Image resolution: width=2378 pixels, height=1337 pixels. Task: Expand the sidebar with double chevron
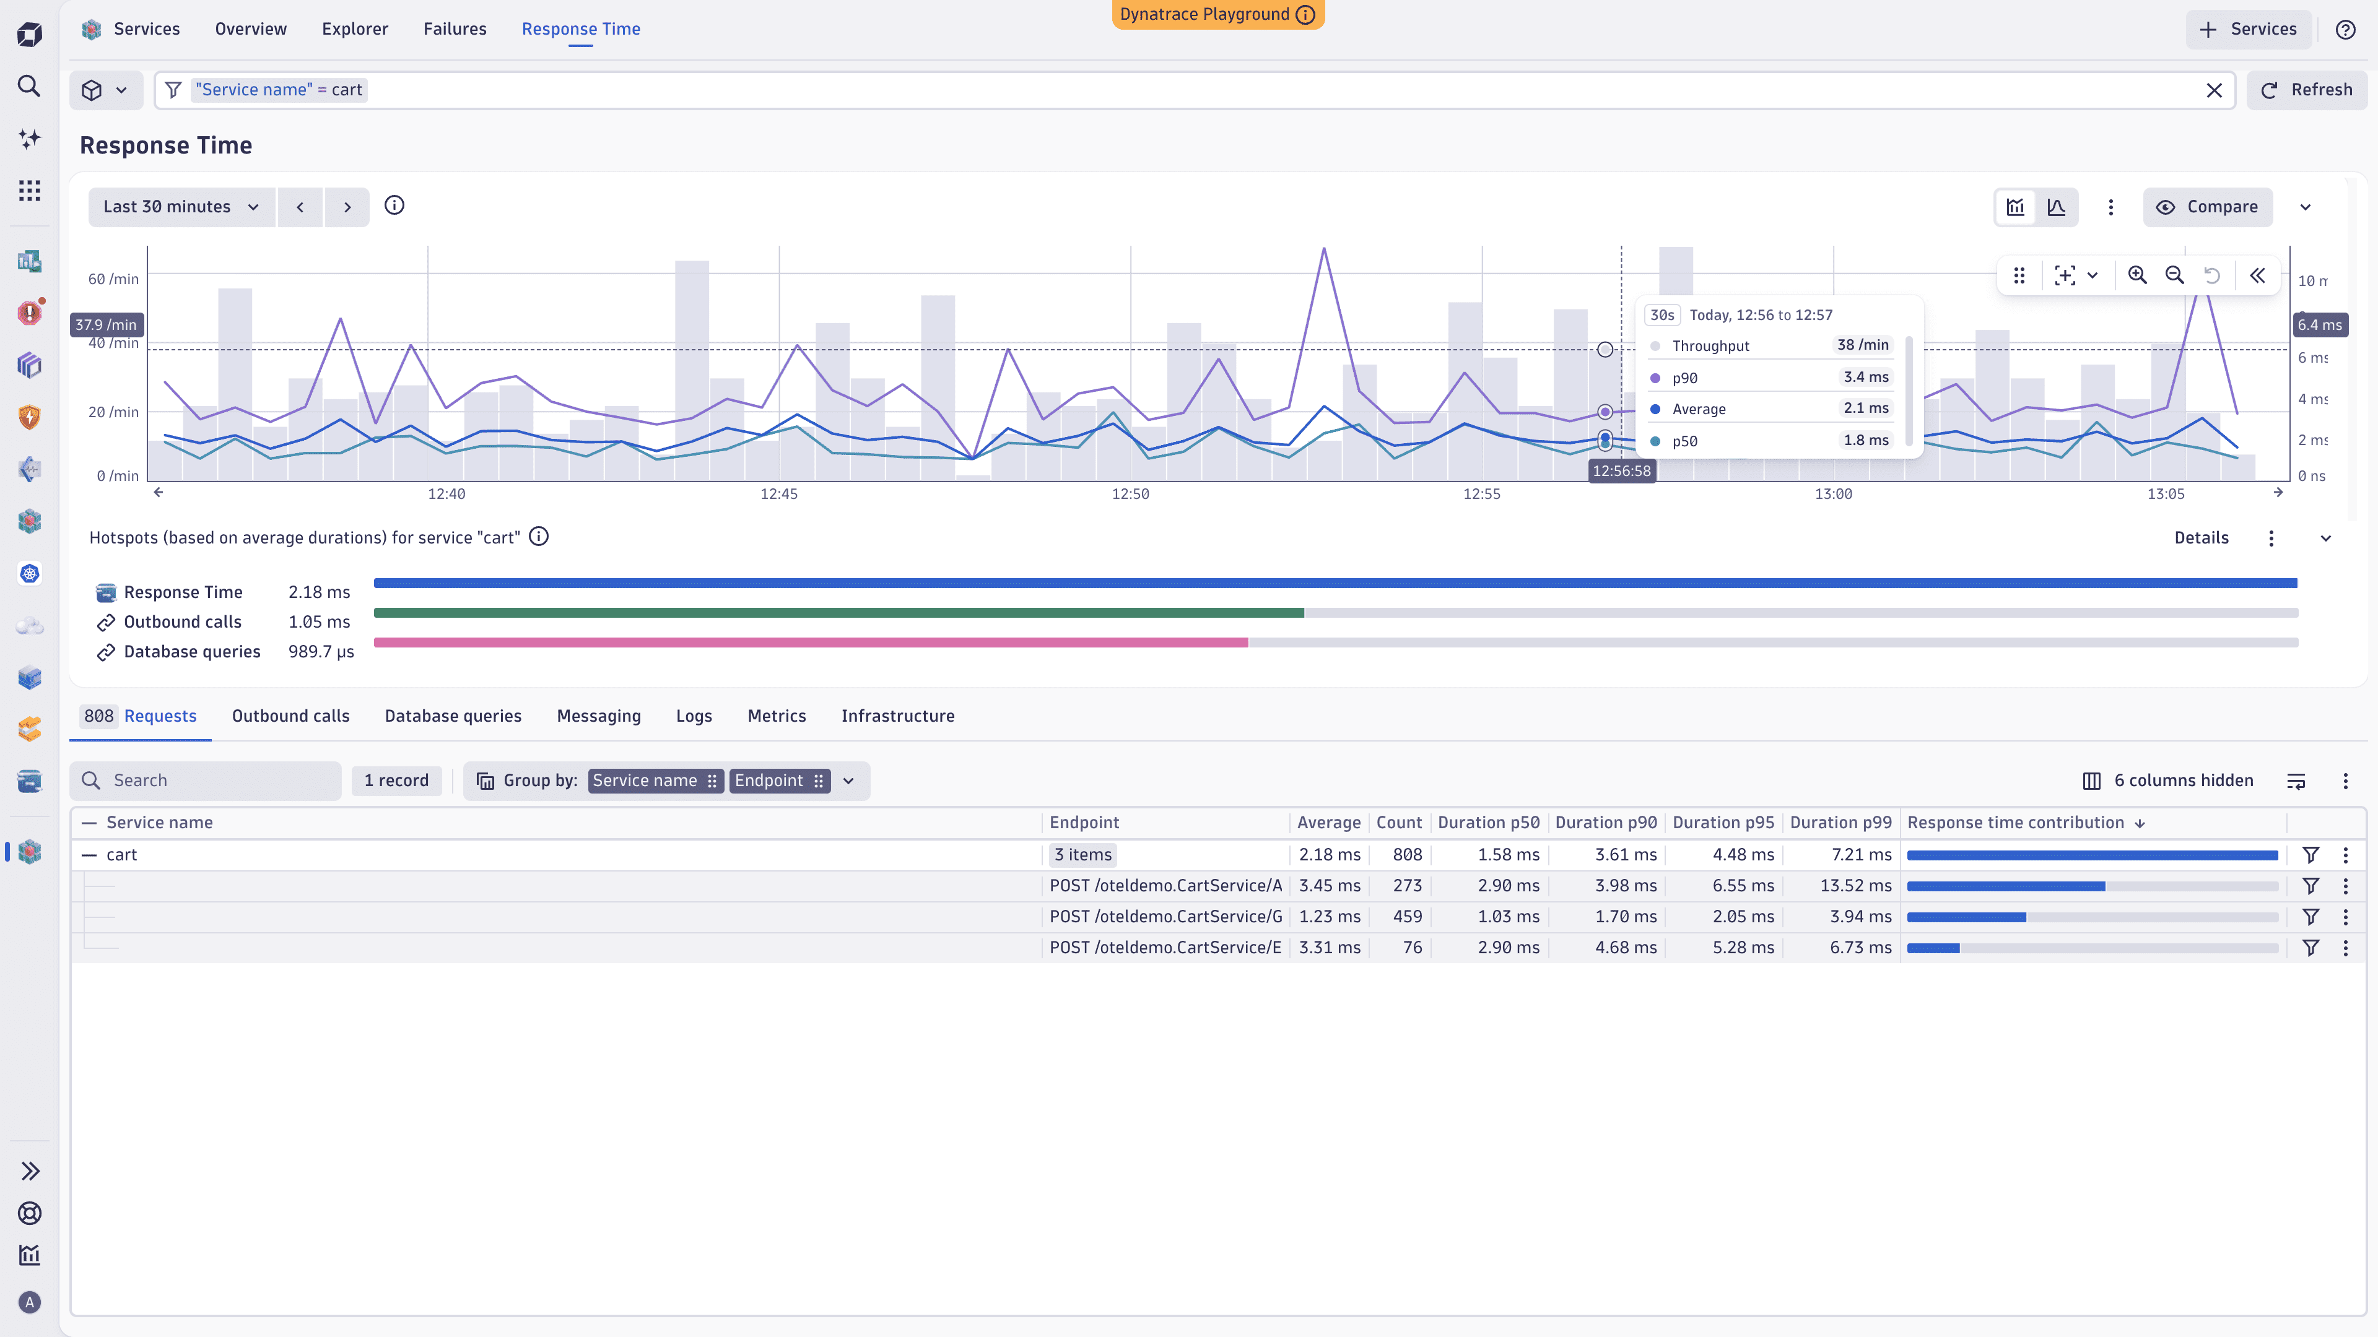(x=30, y=1171)
